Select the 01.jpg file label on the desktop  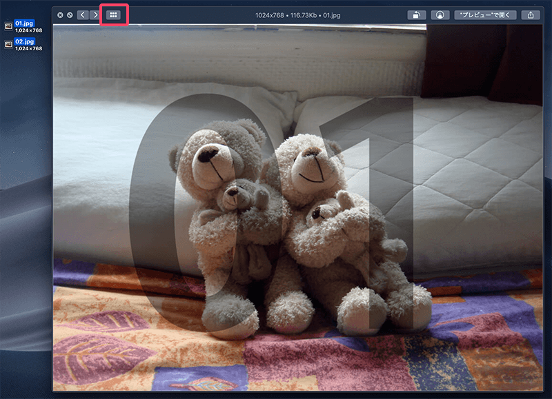pyautogui.click(x=24, y=23)
